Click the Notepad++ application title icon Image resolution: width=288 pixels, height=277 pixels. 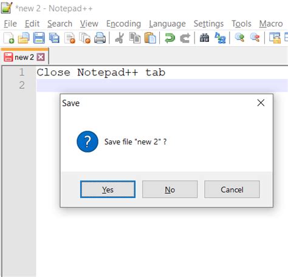7,8
